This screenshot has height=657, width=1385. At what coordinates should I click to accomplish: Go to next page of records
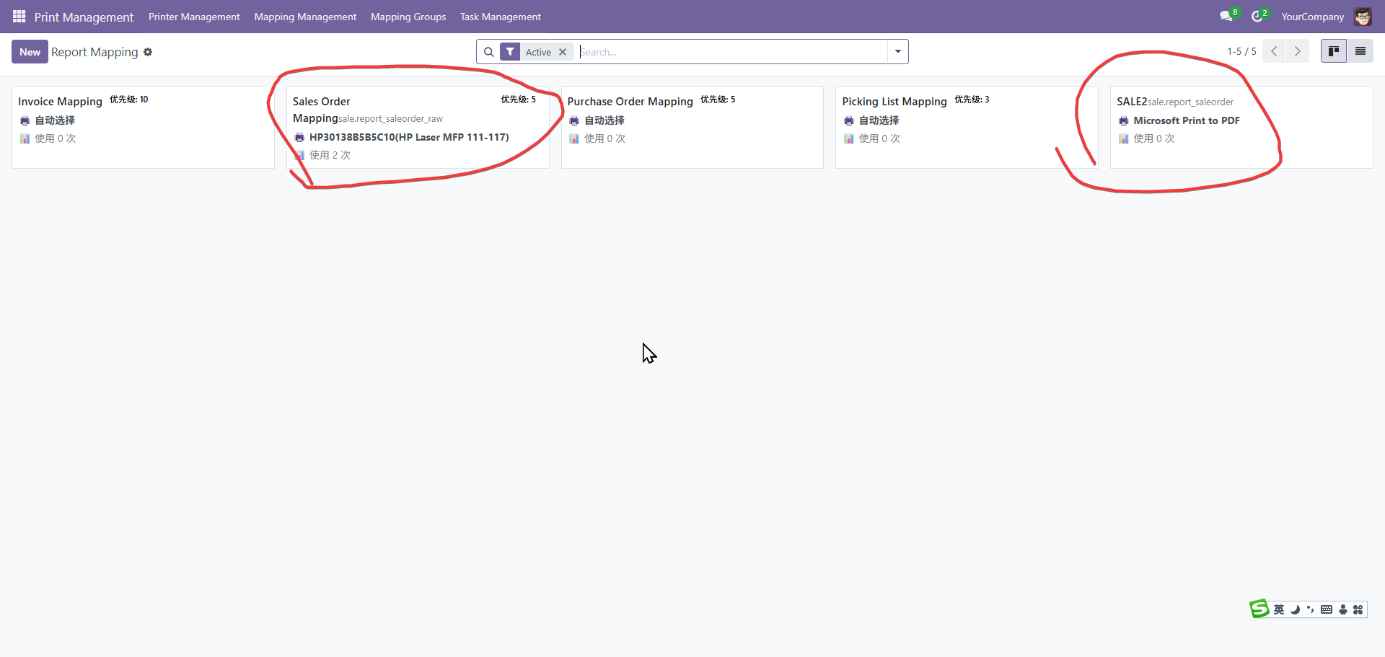1297,51
